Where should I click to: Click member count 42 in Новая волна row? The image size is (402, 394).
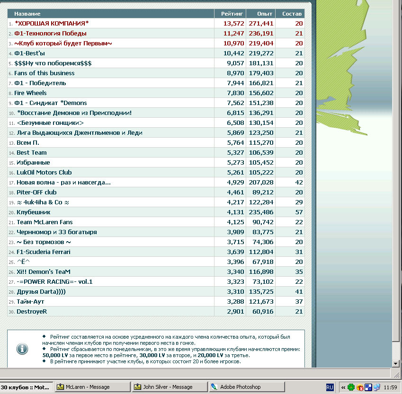coord(299,183)
